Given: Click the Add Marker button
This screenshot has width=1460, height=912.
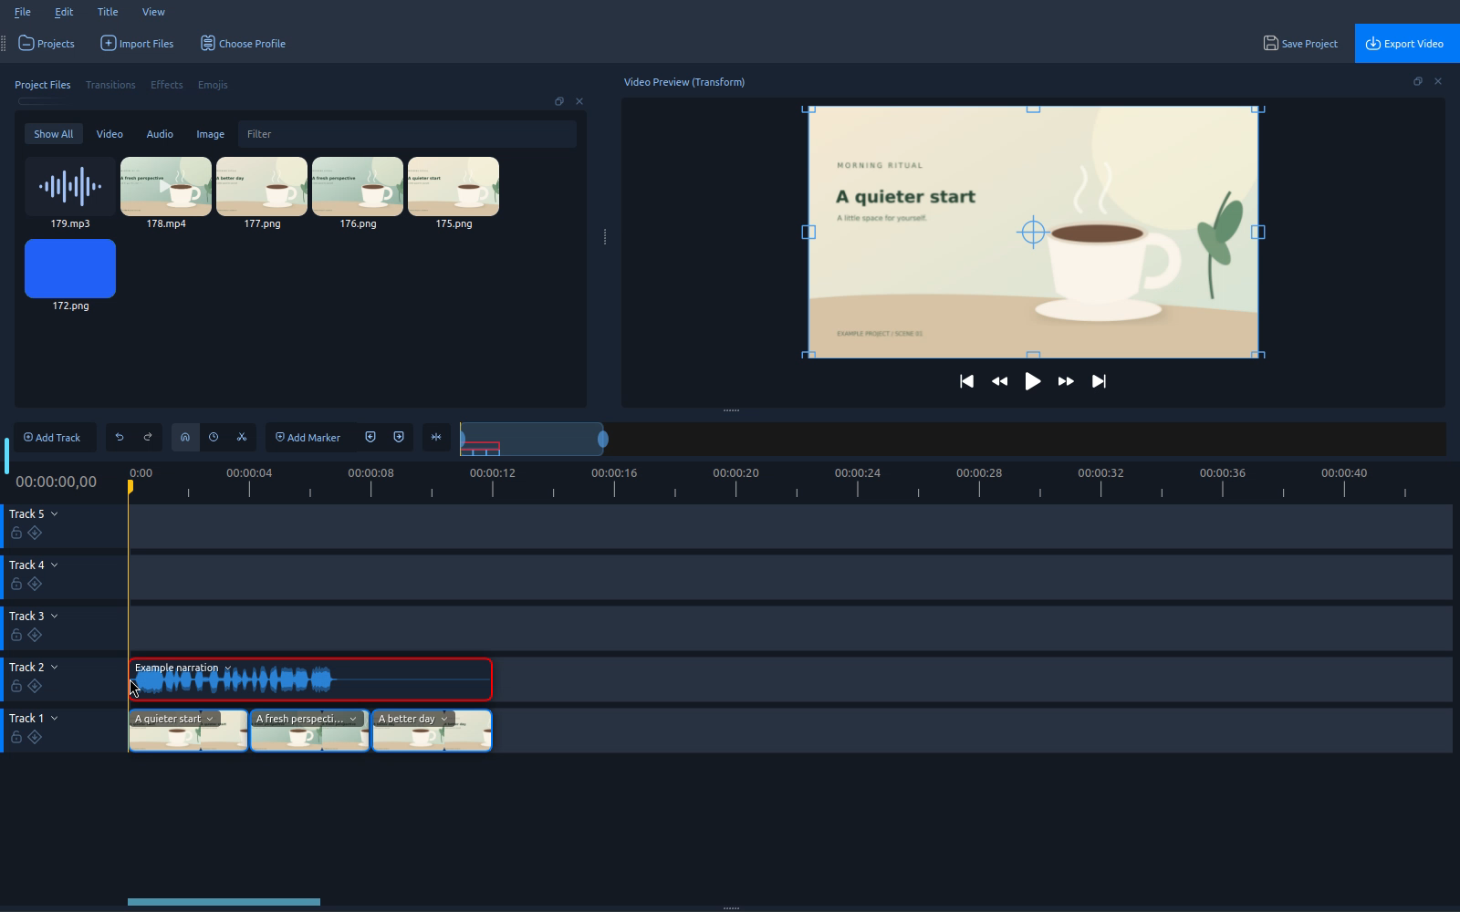Looking at the screenshot, I should tap(308, 438).
